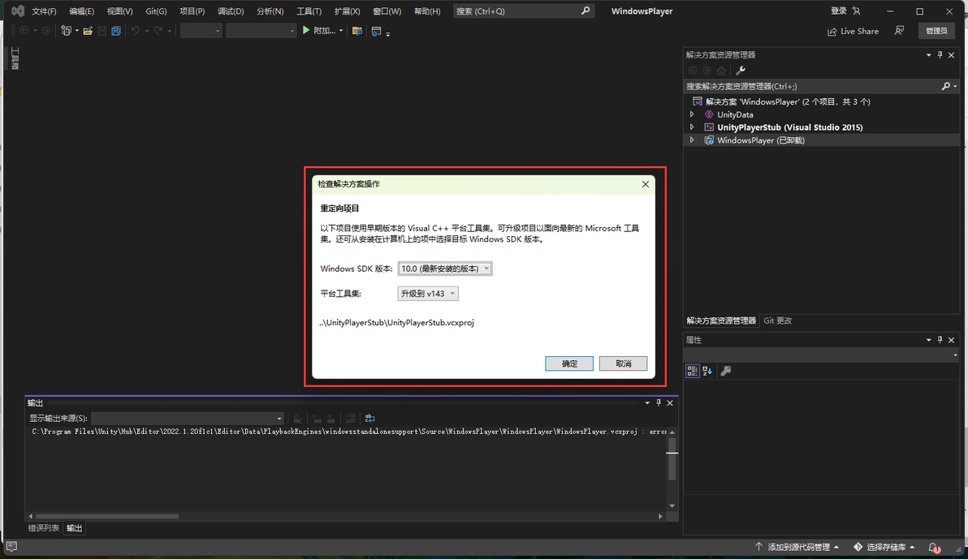Click 添加到源代码管理 in status bar
This screenshot has height=559, width=968.
point(797,548)
